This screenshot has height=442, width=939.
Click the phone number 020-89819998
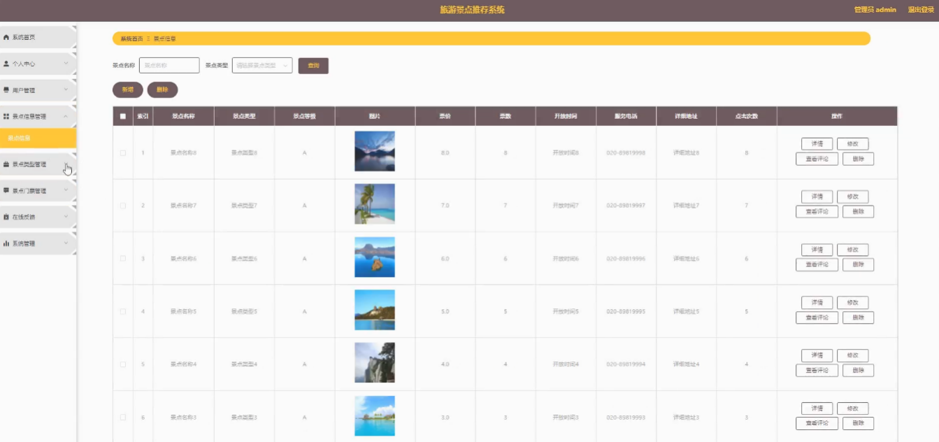point(626,152)
